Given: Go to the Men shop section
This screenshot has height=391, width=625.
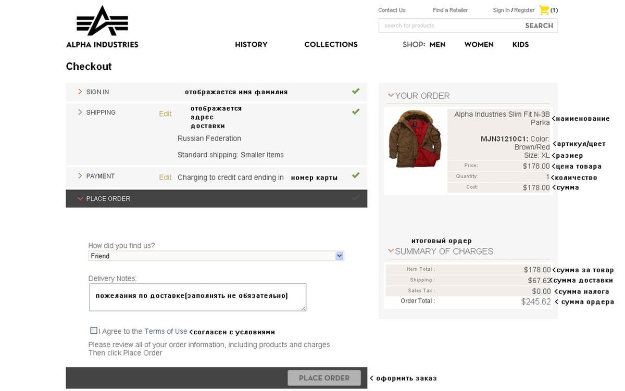Looking at the screenshot, I should coord(437,45).
